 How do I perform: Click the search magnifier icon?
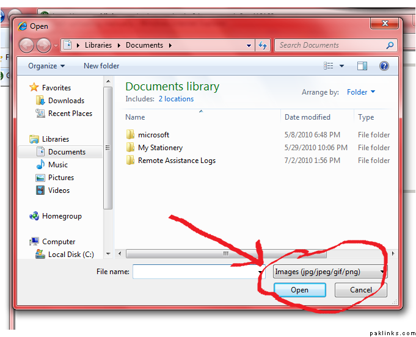click(390, 45)
